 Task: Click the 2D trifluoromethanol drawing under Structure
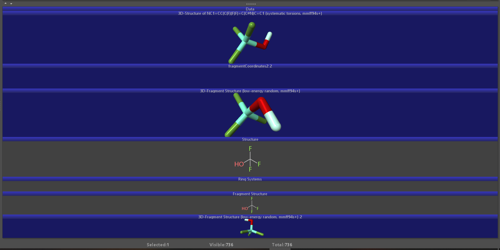[248, 159]
